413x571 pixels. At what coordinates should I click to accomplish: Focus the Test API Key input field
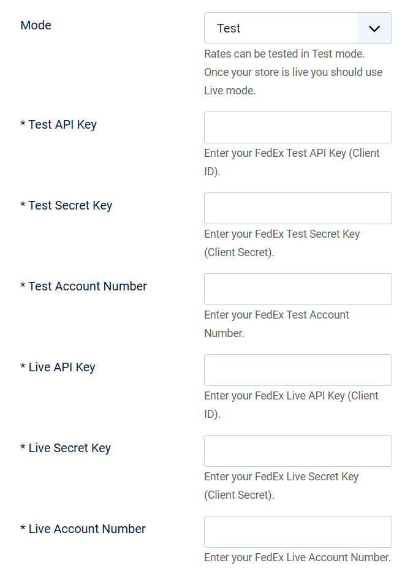298,127
